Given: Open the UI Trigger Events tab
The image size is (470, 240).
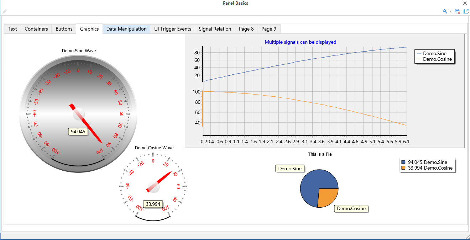Looking at the screenshot, I should pyautogui.click(x=173, y=29).
